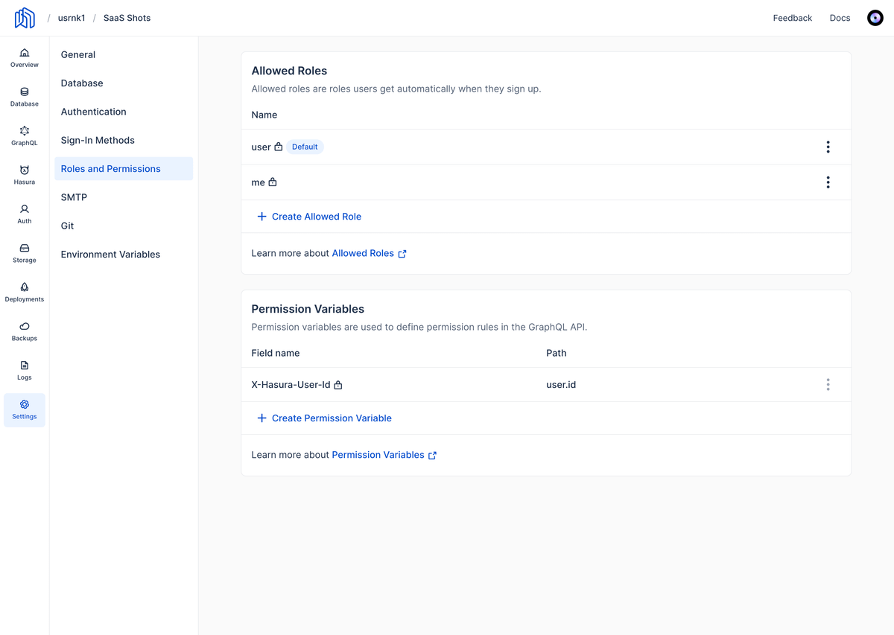The width and height of the screenshot is (894, 635).
Task: Click the usrnk1 workspace breadcrumb
Action: tap(72, 18)
